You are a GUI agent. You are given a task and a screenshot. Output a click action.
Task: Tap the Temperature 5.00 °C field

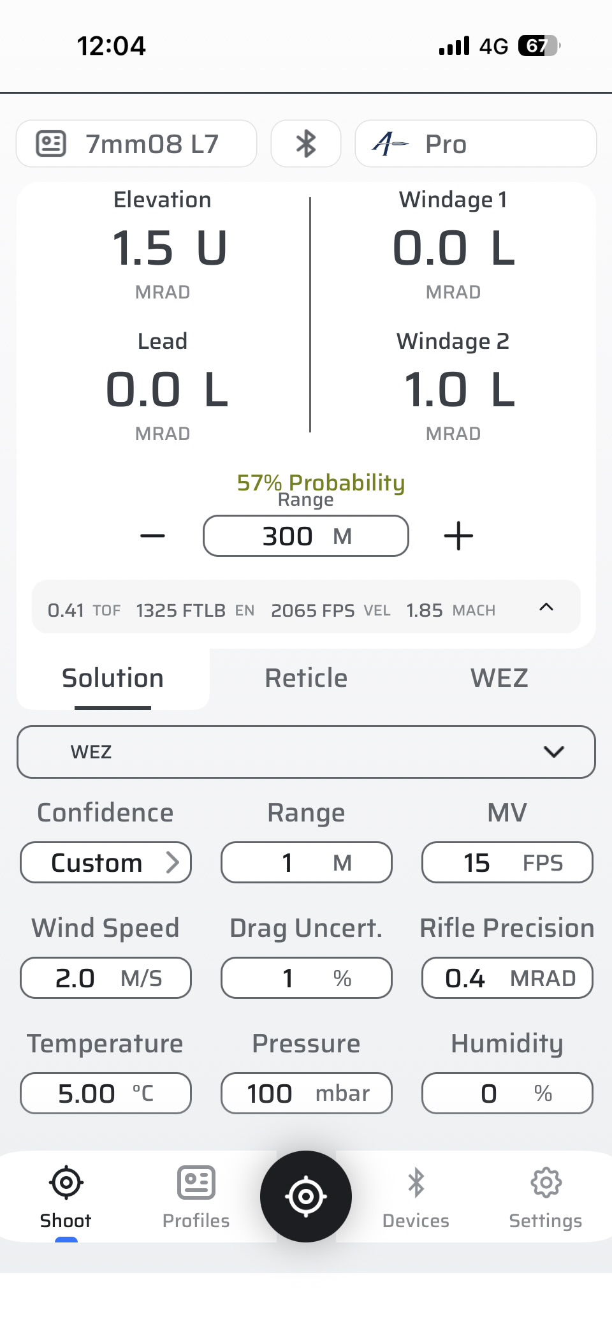[x=106, y=1093]
